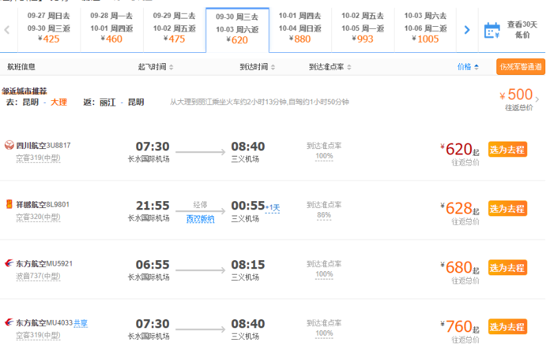The width and height of the screenshot is (550, 357).
Task: Select 8L9801 as outbound flight
Action: tap(507, 209)
